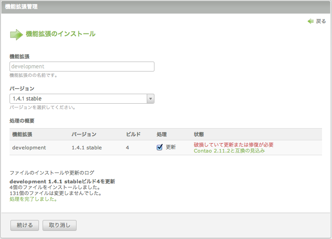Click the 機能拡張のインストール heading

point(61,34)
